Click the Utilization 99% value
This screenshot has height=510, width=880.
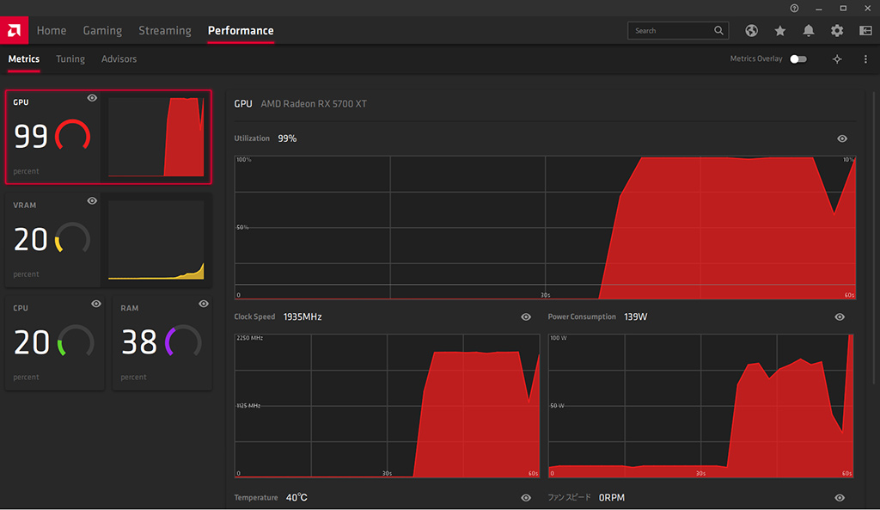[x=287, y=138]
